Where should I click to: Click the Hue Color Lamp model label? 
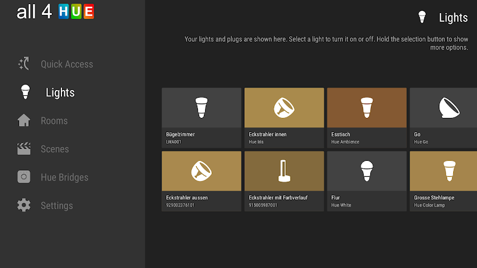(429, 205)
